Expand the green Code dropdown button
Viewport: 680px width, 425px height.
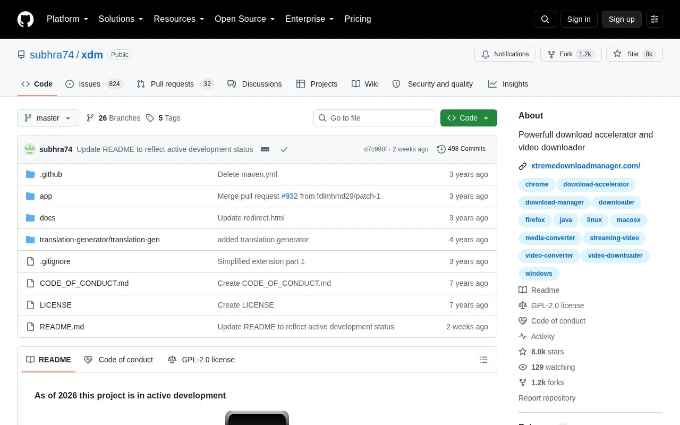tap(469, 118)
